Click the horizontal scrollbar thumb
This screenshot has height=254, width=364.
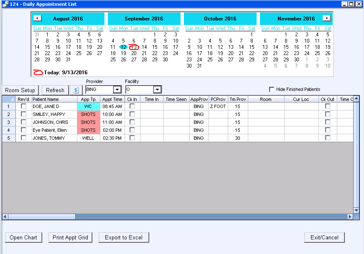(42, 217)
